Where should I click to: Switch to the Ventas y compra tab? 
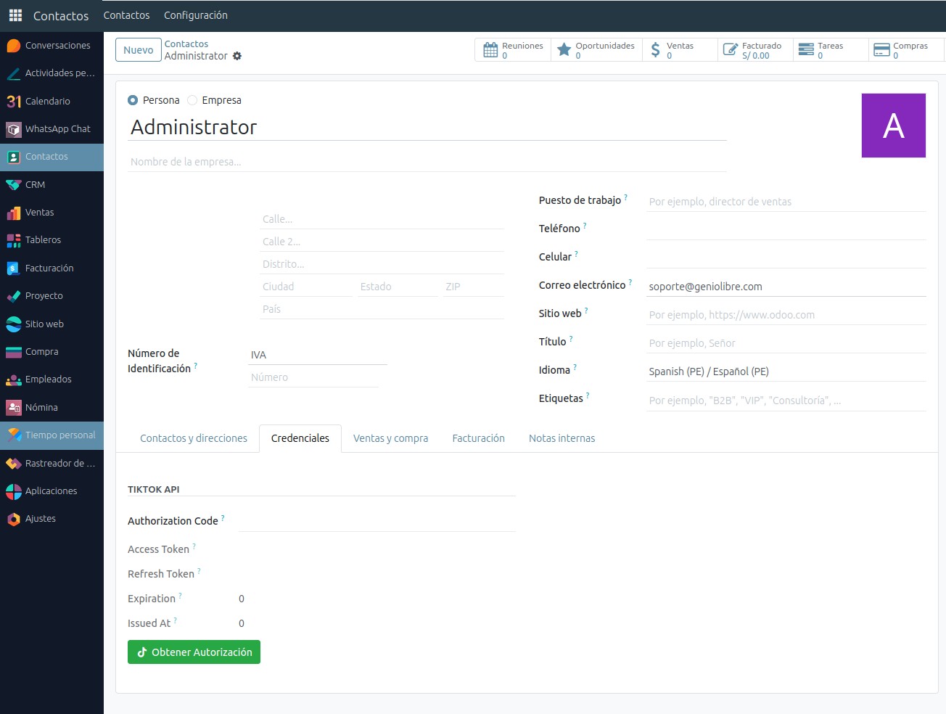(390, 438)
